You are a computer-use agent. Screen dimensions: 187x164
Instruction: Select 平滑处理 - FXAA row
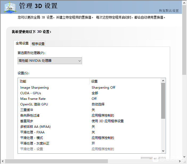pyautogui.click(x=89, y=132)
